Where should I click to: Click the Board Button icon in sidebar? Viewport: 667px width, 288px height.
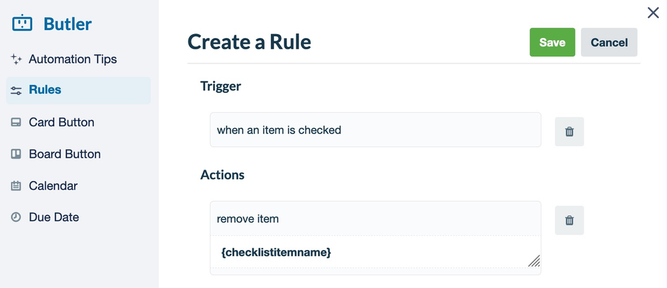[16, 154]
